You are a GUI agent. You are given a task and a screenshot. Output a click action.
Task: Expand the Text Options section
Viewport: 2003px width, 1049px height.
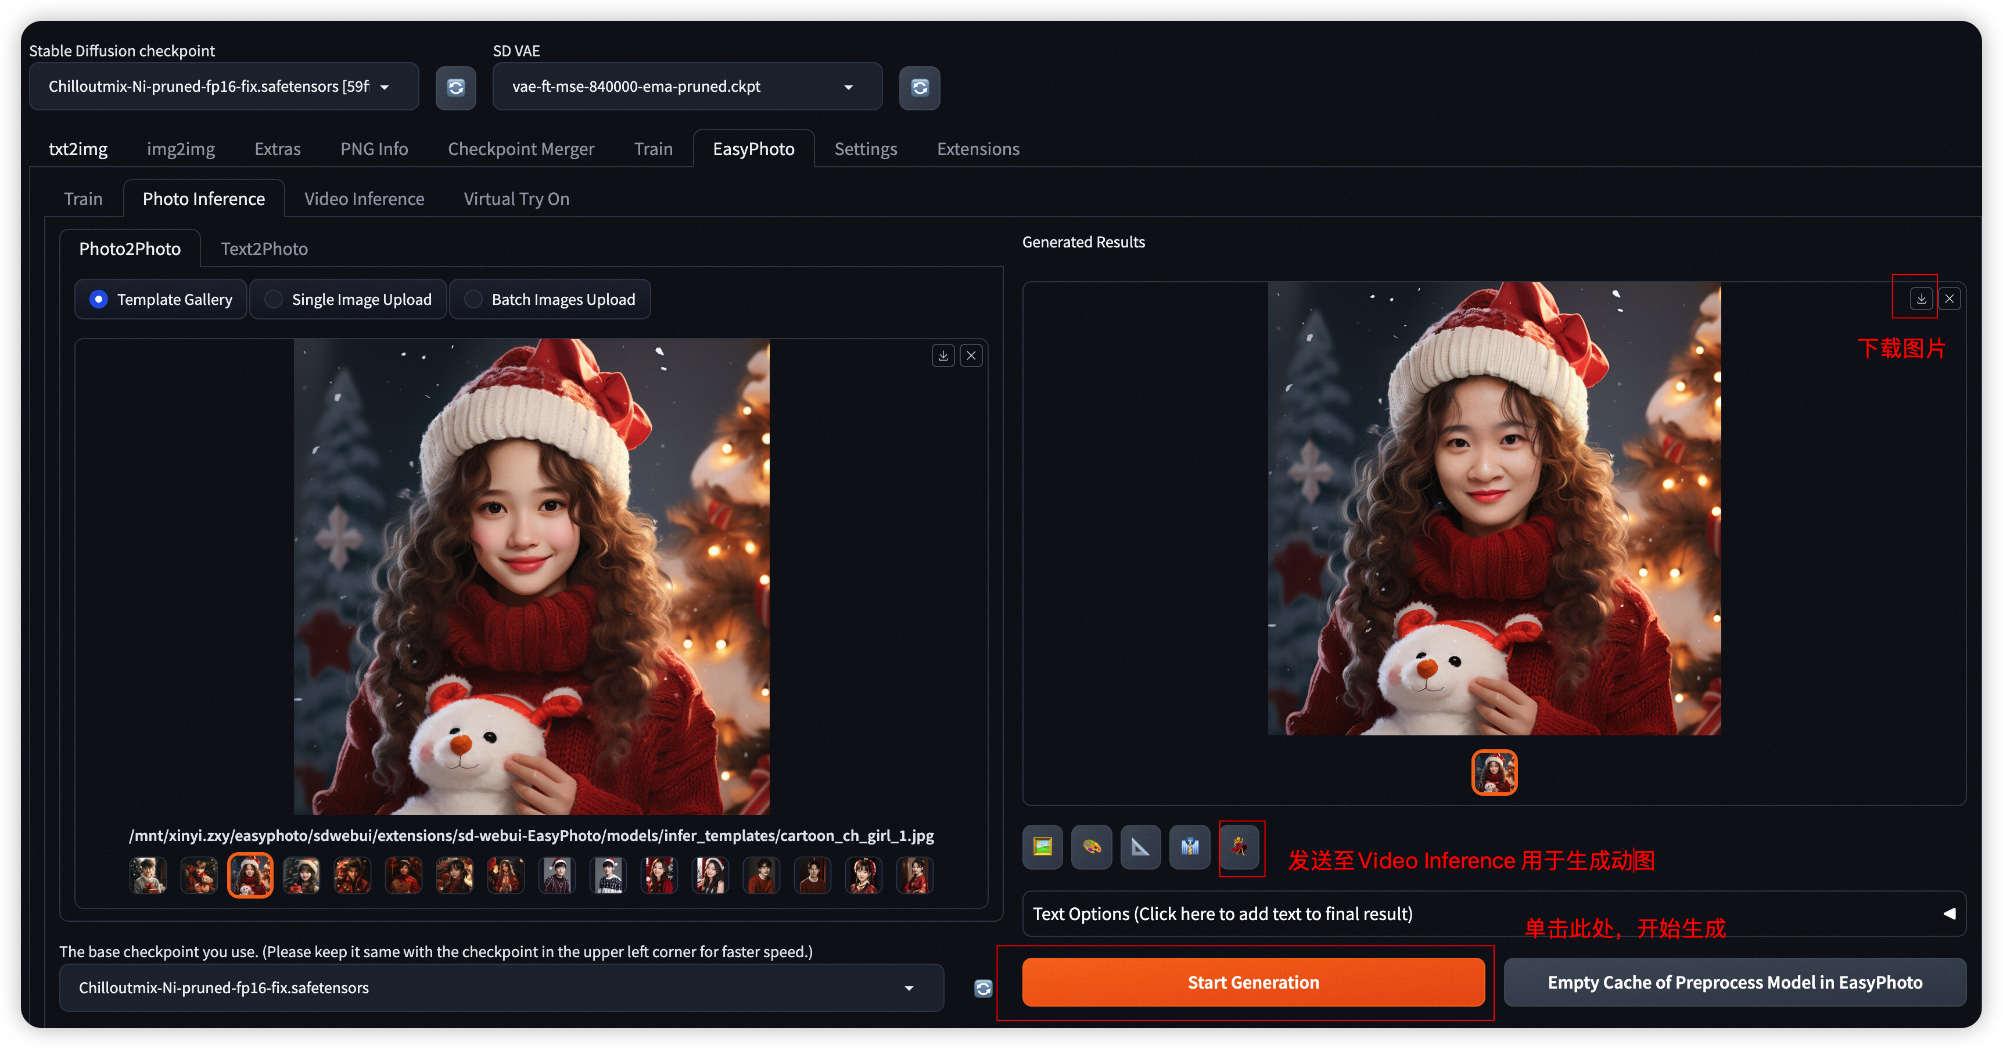coord(1493,914)
